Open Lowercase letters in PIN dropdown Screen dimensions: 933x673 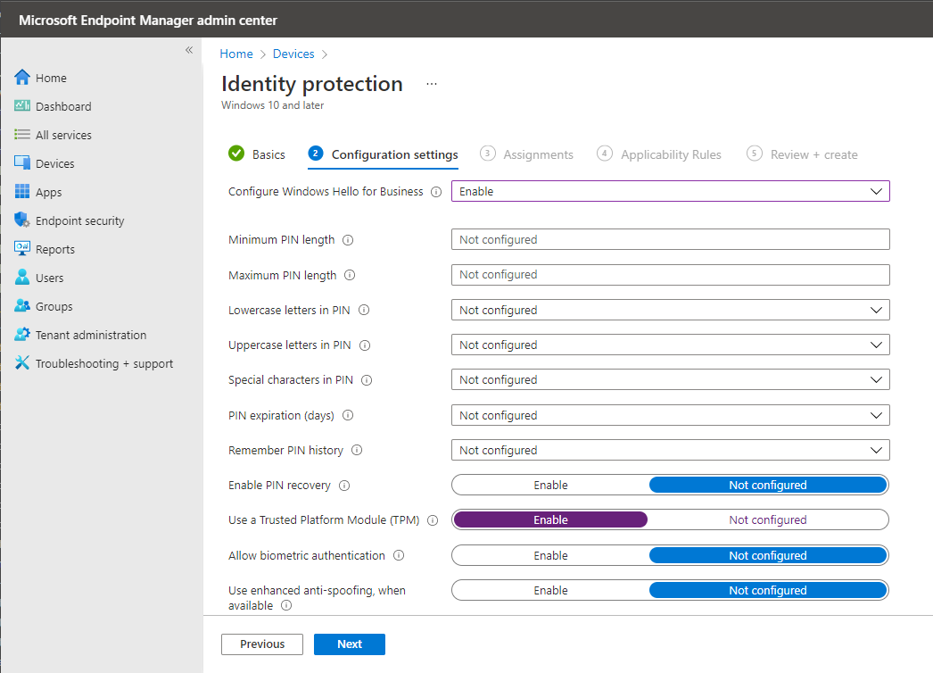(670, 310)
